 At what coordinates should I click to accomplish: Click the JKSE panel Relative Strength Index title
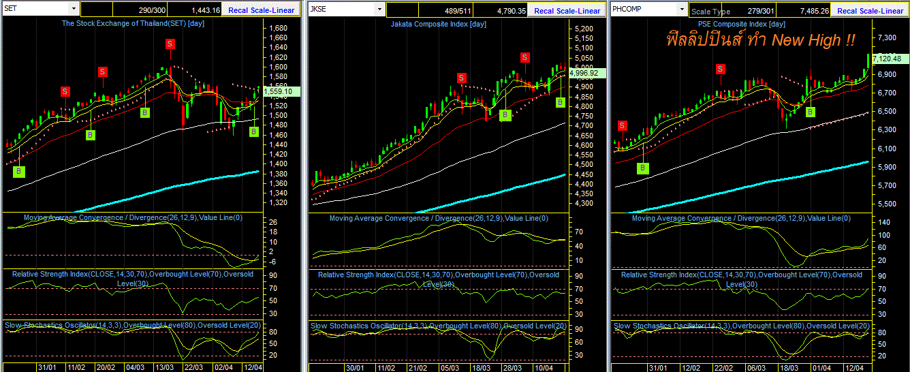click(x=438, y=278)
